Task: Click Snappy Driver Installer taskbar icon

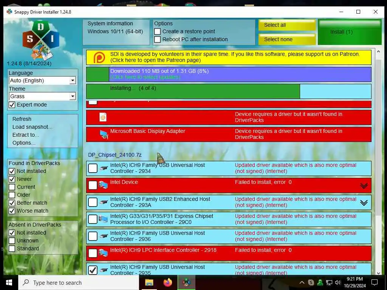Action: tap(187, 282)
